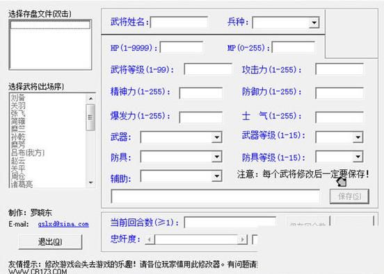Click the HP(1-9999) input field

tap(182, 47)
